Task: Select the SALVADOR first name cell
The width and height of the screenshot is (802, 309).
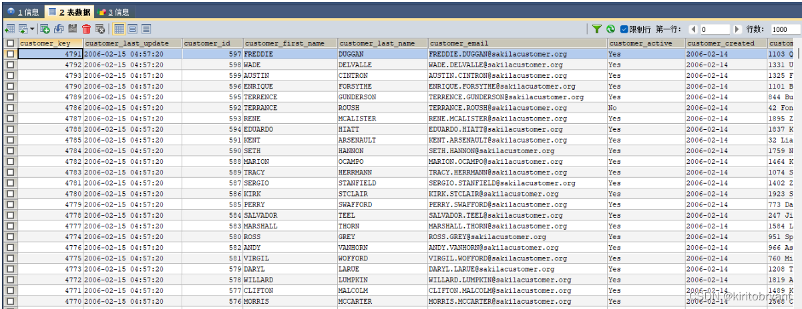Action: pos(290,215)
